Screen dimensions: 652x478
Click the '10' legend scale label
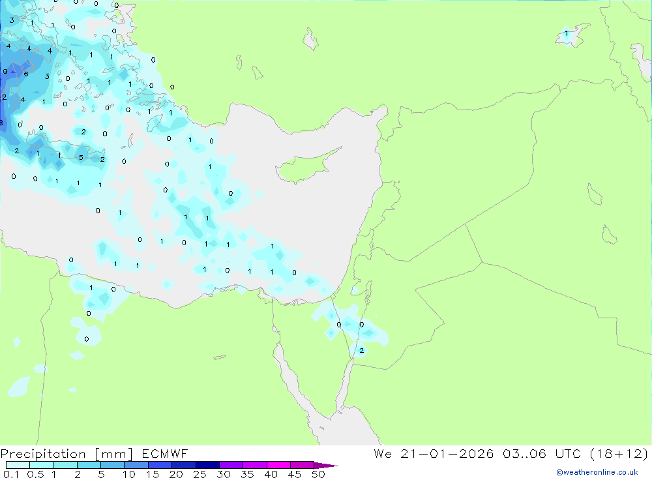[x=129, y=474]
